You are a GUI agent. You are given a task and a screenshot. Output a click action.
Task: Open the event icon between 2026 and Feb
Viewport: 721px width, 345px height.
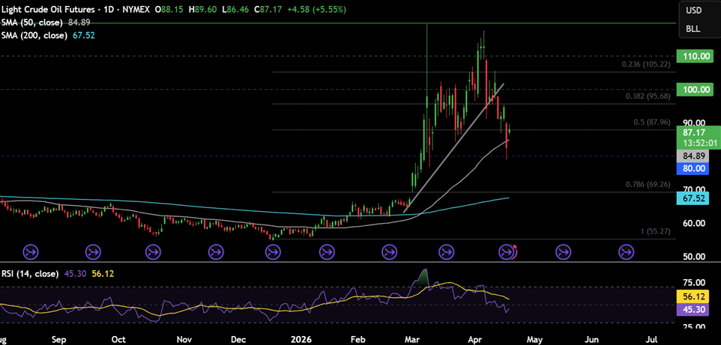click(328, 252)
